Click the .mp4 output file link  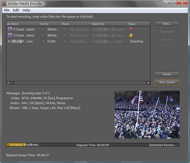point(108,42)
